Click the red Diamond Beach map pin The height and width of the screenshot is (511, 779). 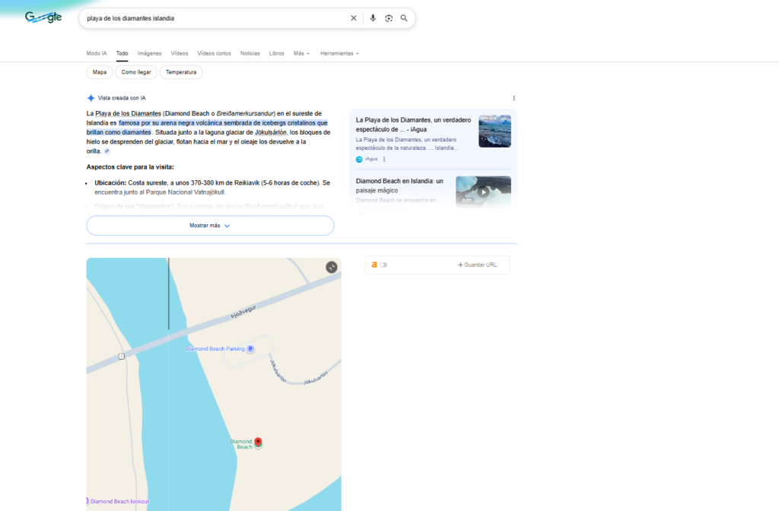click(258, 442)
